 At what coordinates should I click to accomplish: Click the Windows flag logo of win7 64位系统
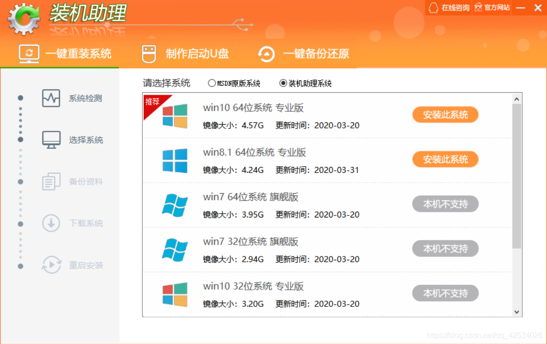tap(175, 206)
